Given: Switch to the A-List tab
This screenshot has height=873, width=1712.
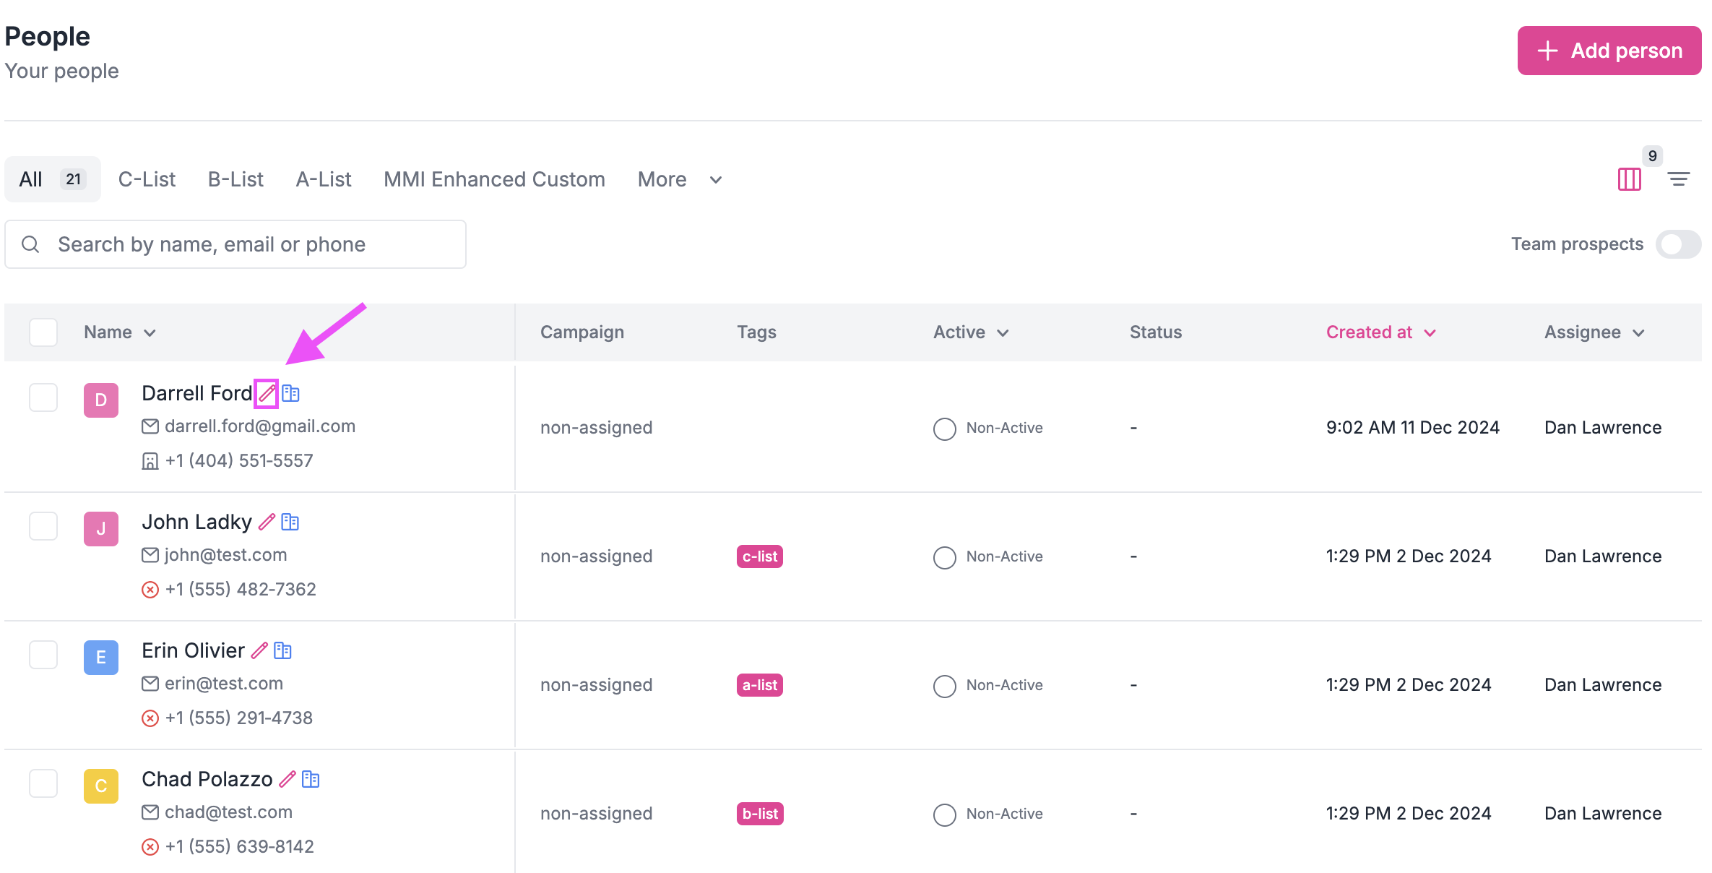Looking at the screenshot, I should (324, 179).
